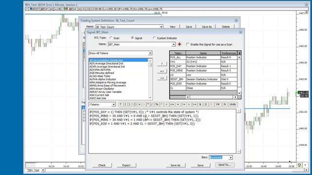
Task: Insert the plus operator
Action: pyautogui.click(x=139, y=105)
